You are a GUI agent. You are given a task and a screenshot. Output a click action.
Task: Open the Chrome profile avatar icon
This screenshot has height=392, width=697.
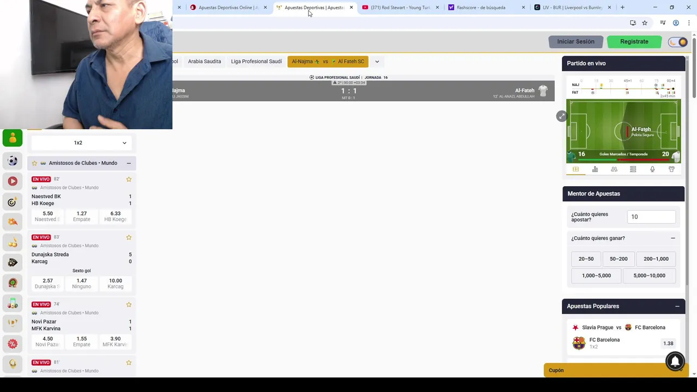[x=676, y=23]
